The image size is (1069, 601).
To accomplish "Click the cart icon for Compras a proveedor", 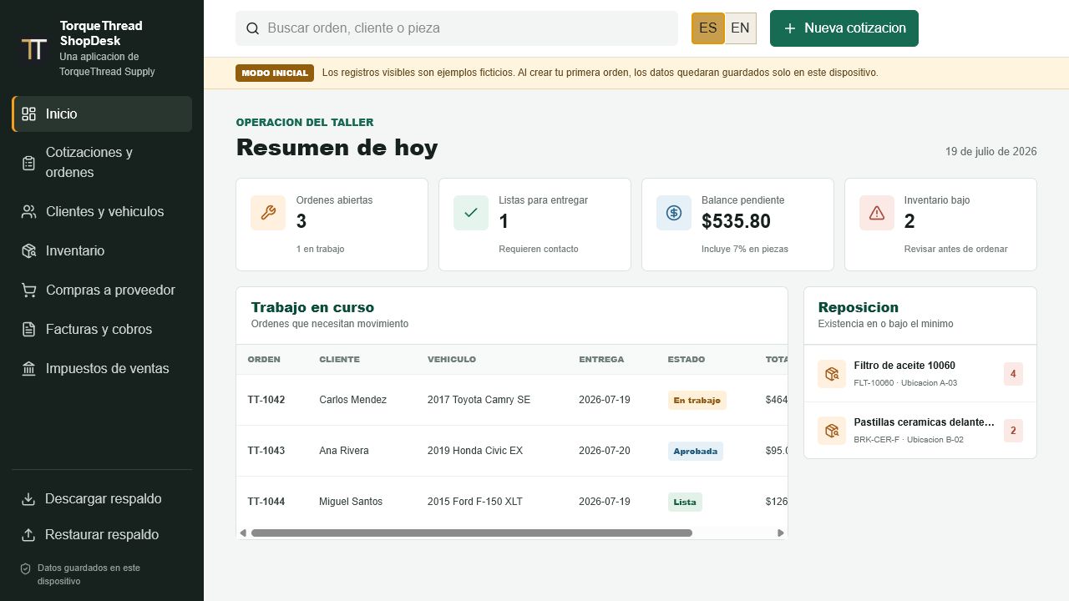I will coord(28,290).
